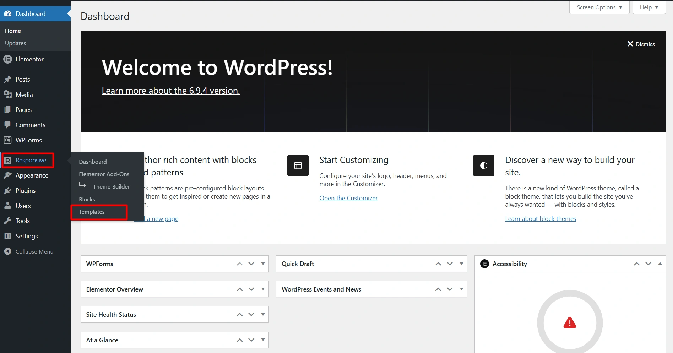This screenshot has height=353, width=673.
Task: Toggle the Elementor Overview panel
Action: (263, 289)
